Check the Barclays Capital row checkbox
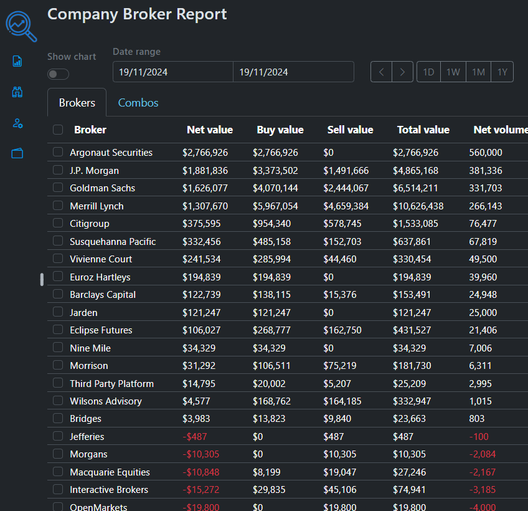 pyautogui.click(x=58, y=294)
